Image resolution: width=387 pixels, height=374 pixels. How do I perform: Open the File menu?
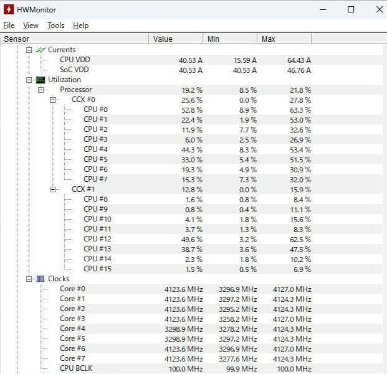point(9,26)
